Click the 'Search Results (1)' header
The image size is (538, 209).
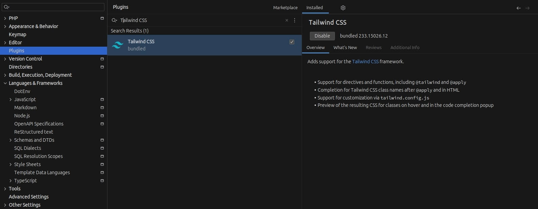(x=129, y=31)
